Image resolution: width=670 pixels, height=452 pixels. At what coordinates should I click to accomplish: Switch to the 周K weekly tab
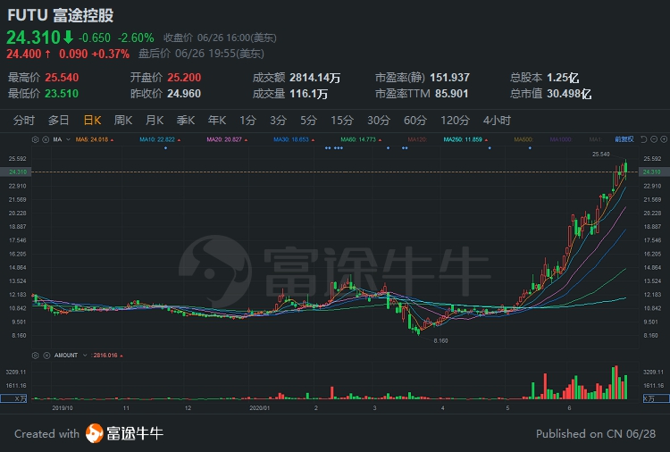tap(123, 121)
